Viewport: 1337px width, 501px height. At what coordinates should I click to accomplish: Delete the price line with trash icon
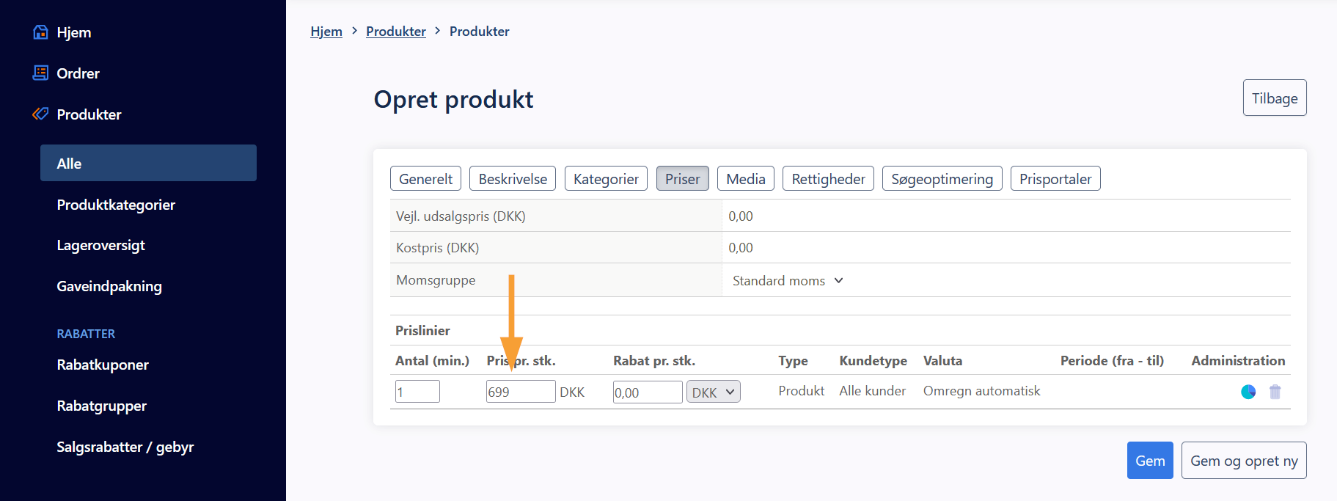pyautogui.click(x=1275, y=392)
